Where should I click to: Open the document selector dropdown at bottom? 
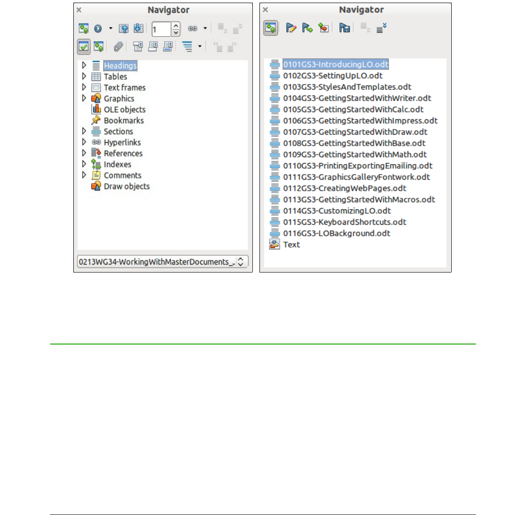[163, 262]
